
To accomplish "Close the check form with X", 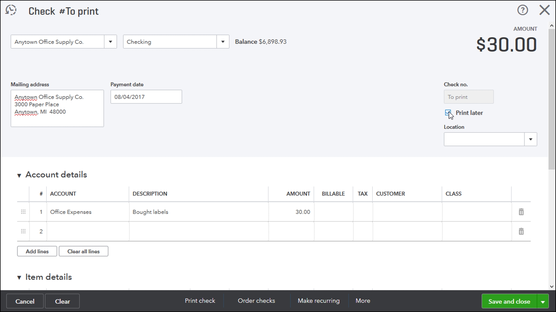I will tap(544, 10).
